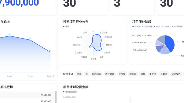Toggle 立项 legend item
Screen dimensions: 184x103
point(157,27)
